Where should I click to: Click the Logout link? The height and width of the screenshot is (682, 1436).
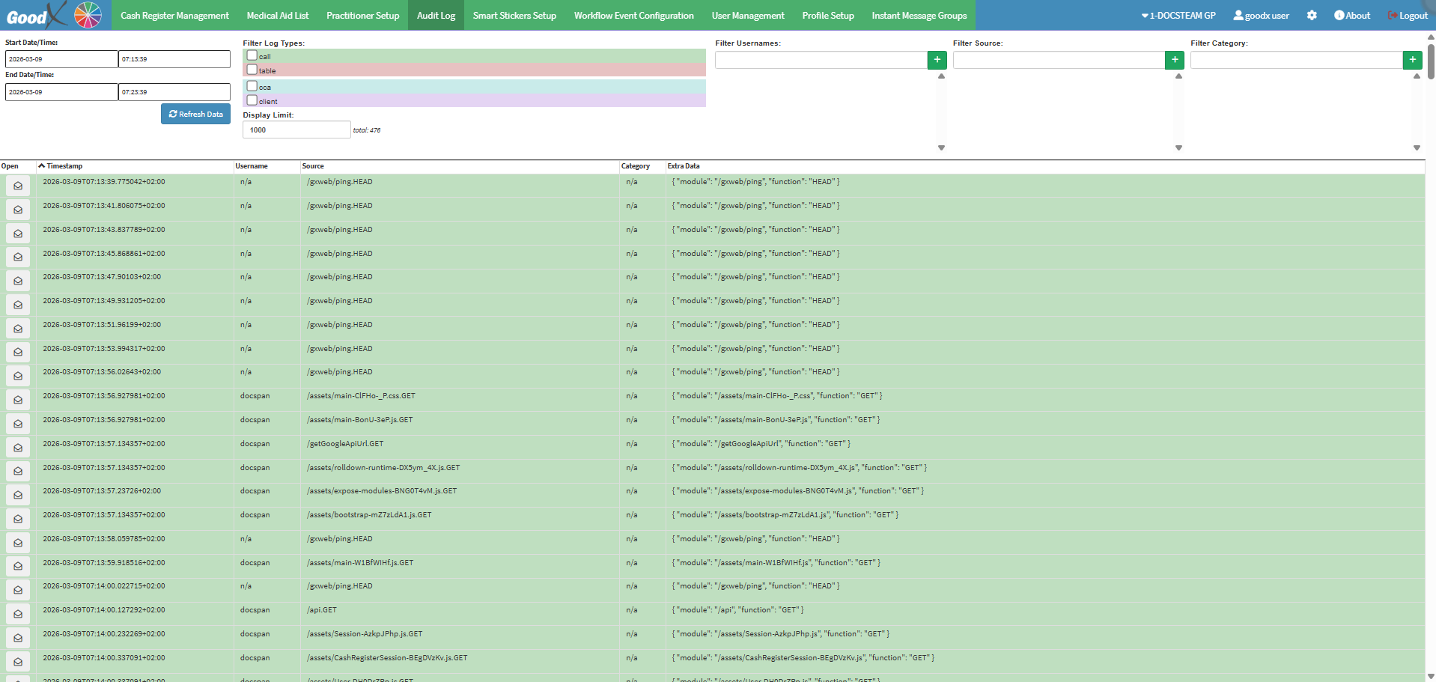point(1408,15)
